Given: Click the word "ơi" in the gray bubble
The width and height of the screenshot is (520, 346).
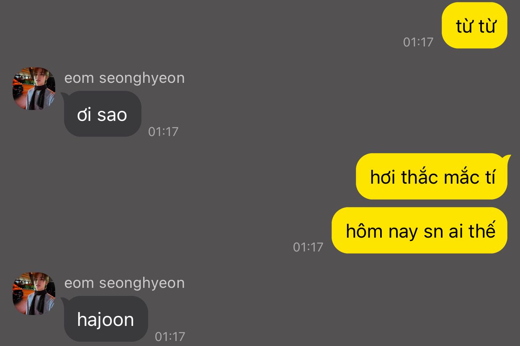Looking at the screenshot, I should [x=84, y=115].
